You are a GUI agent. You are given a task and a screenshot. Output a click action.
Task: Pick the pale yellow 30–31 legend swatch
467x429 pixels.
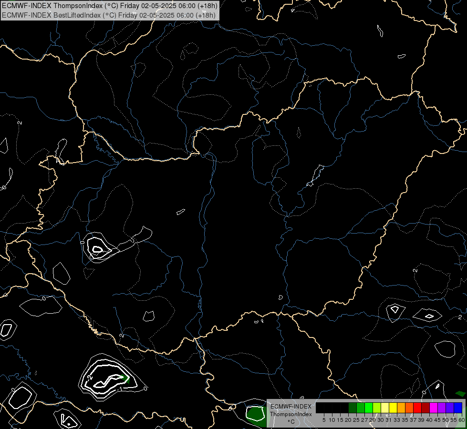point(385,408)
